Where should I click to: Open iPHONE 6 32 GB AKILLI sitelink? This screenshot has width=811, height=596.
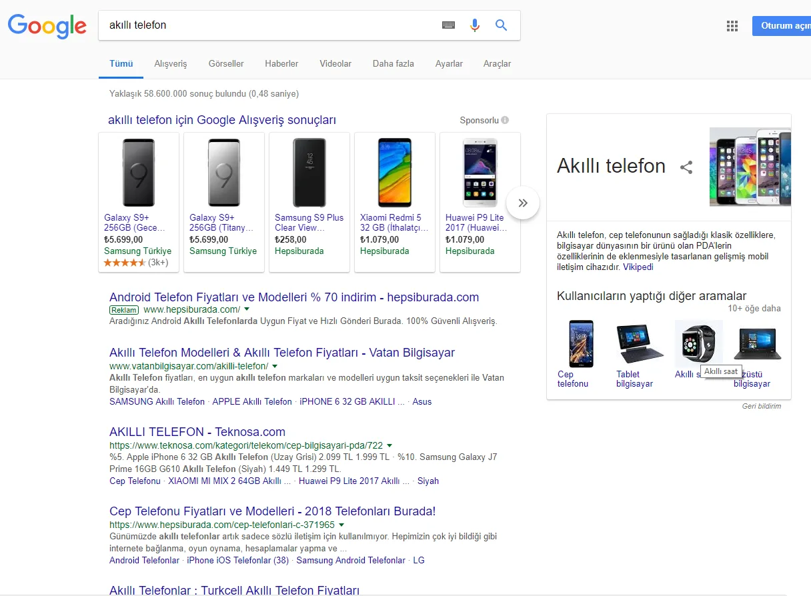click(352, 401)
